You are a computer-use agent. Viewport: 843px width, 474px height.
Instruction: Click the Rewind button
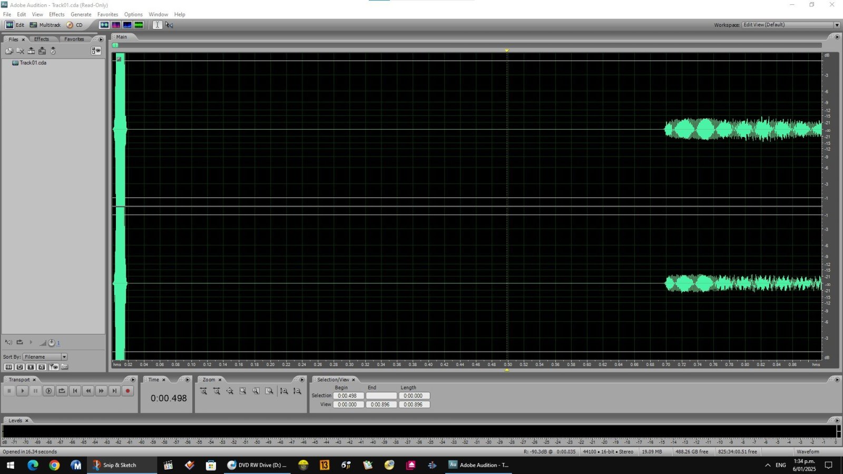[x=88, y=391]
